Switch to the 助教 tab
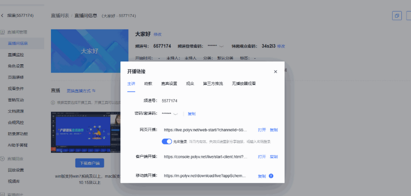Image resolution: width=411 pixels, height=196 pixels. (148, 83)
